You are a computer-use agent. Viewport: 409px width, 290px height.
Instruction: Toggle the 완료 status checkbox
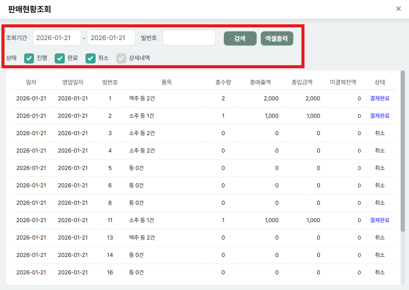(60, 58)
